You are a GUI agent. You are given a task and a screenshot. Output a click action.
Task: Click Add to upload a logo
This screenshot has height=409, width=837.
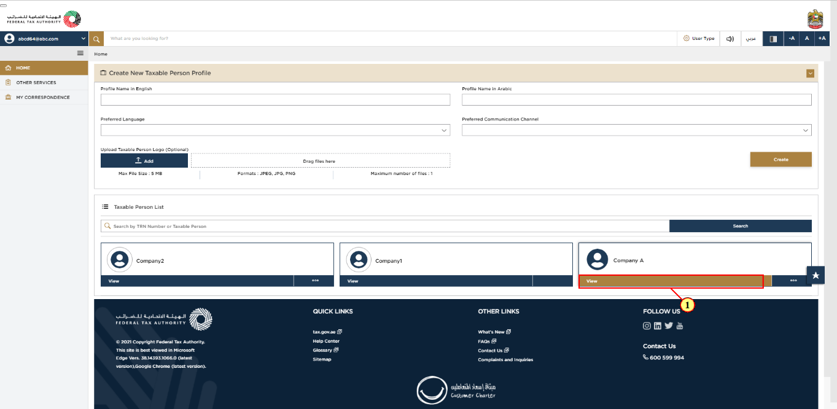click(144, 160)
